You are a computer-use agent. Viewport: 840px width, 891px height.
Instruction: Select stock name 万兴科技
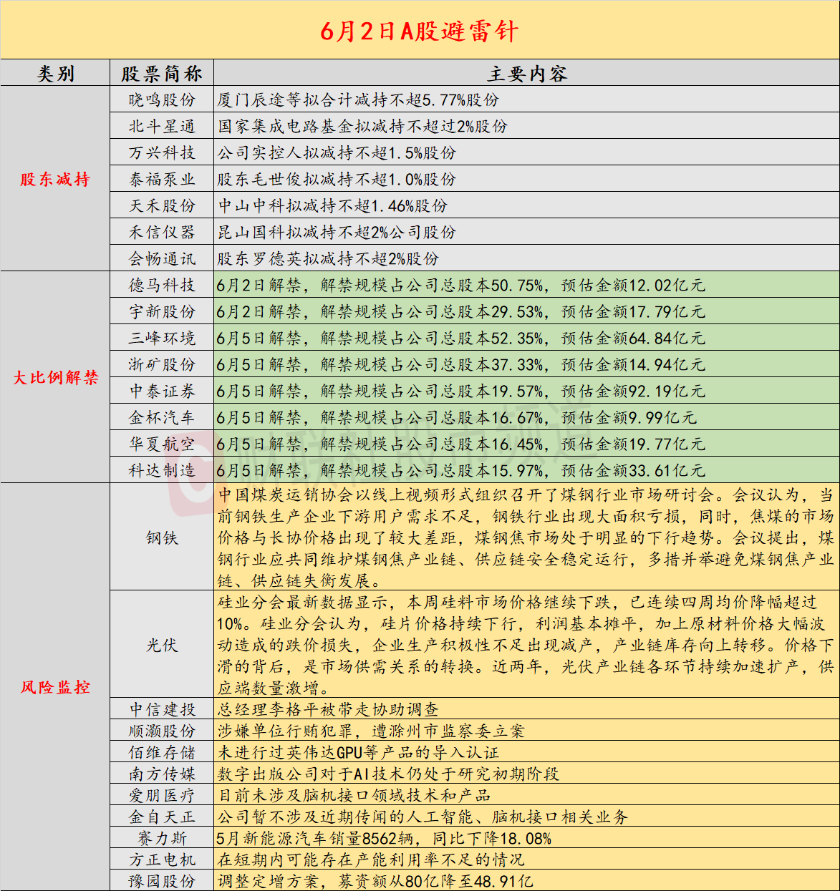[x=162, y=152]
